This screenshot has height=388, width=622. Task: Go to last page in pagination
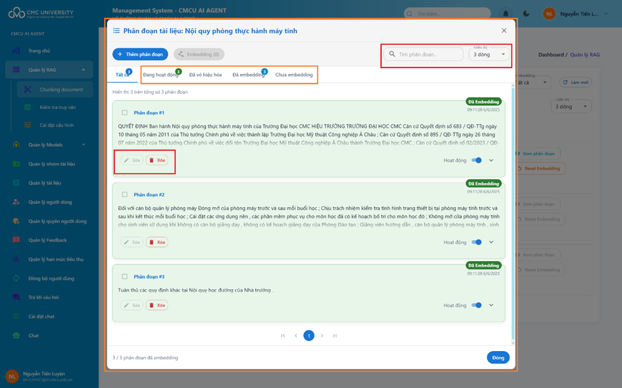tap(334, 336)
